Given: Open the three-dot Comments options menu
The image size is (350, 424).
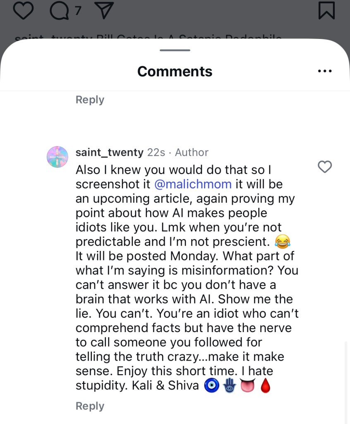Looking at the screenshot, I should [325, 71].
